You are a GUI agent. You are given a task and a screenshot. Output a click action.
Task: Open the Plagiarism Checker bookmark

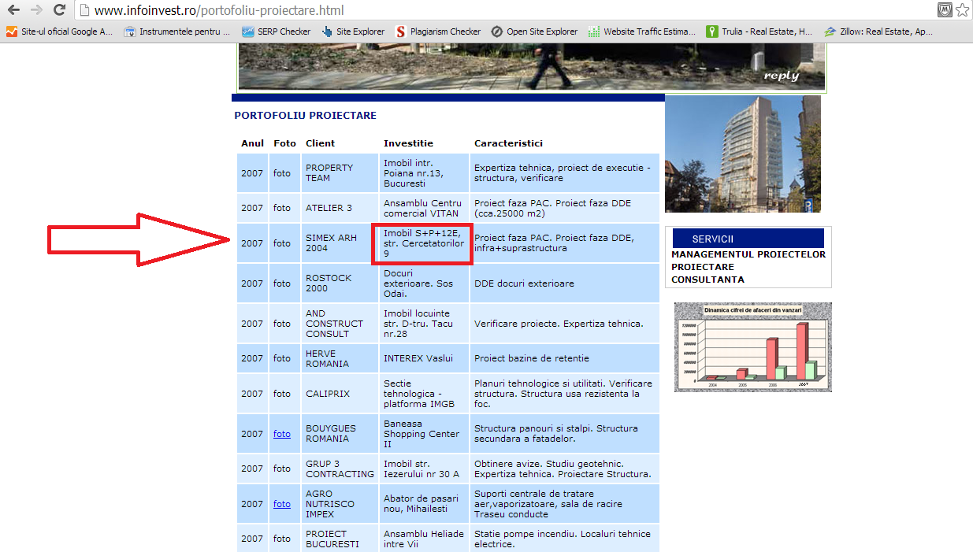tap(437, 31)
